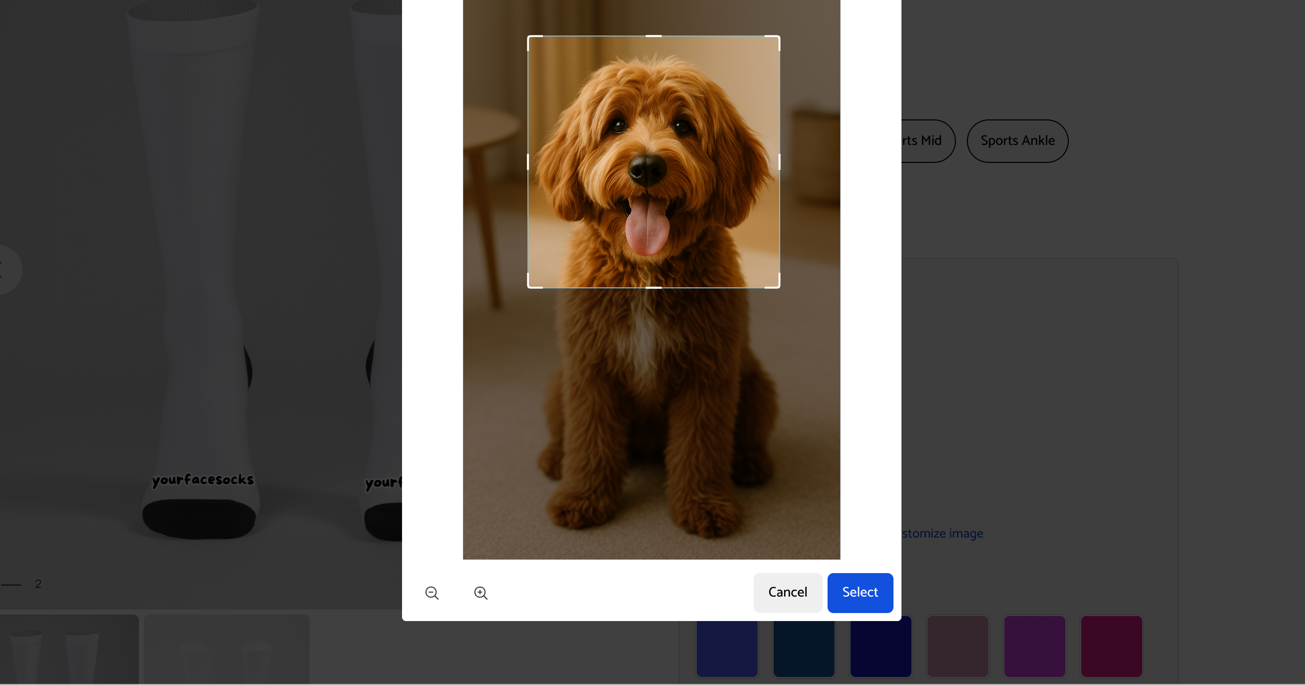The height and width of the screenshot is (685, 1305).
Task: Pick the purple color swatch
Action: pyautogui.click(x=1034, y=646)
